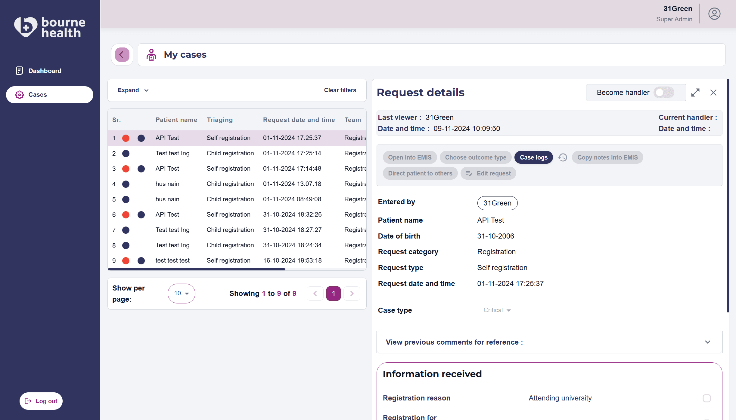Sort by Triaging column header
Screen dimensions: 736x420
click(x=220, y=120)
